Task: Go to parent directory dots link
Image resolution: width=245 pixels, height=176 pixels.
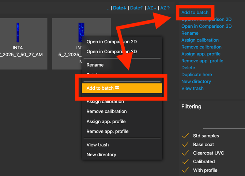Action: tap(108, 8)
